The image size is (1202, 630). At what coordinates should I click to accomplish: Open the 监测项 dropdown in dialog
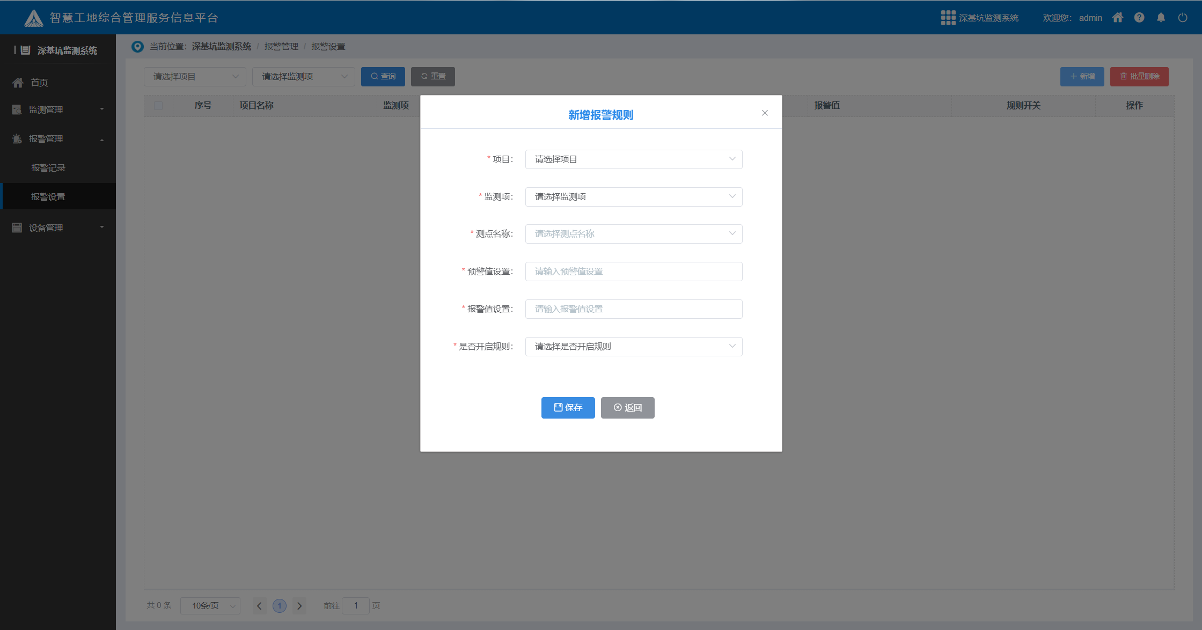633,197
